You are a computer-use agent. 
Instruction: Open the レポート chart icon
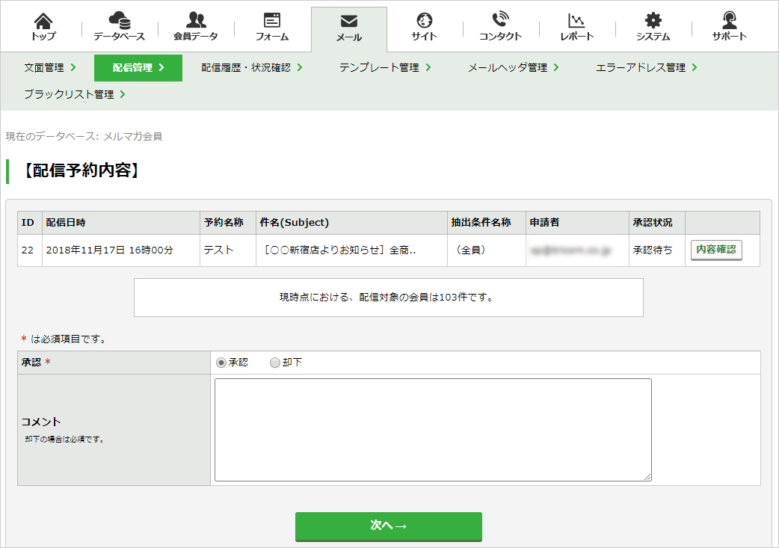click(x=576, y=20)
